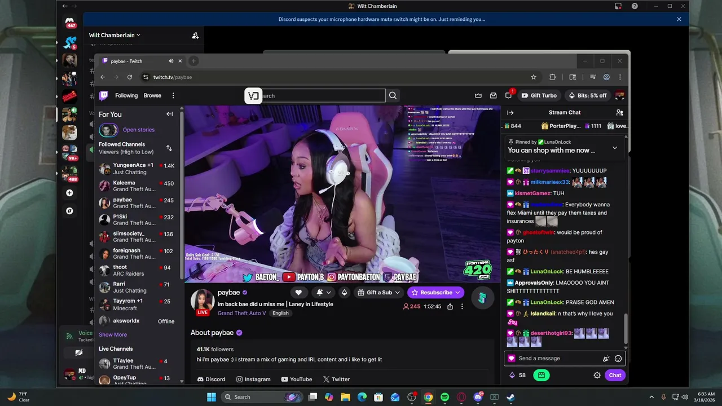The height and width of the screenshot is (406, 722).
Task: Open paybae's YouTube link
Action: 297,379
